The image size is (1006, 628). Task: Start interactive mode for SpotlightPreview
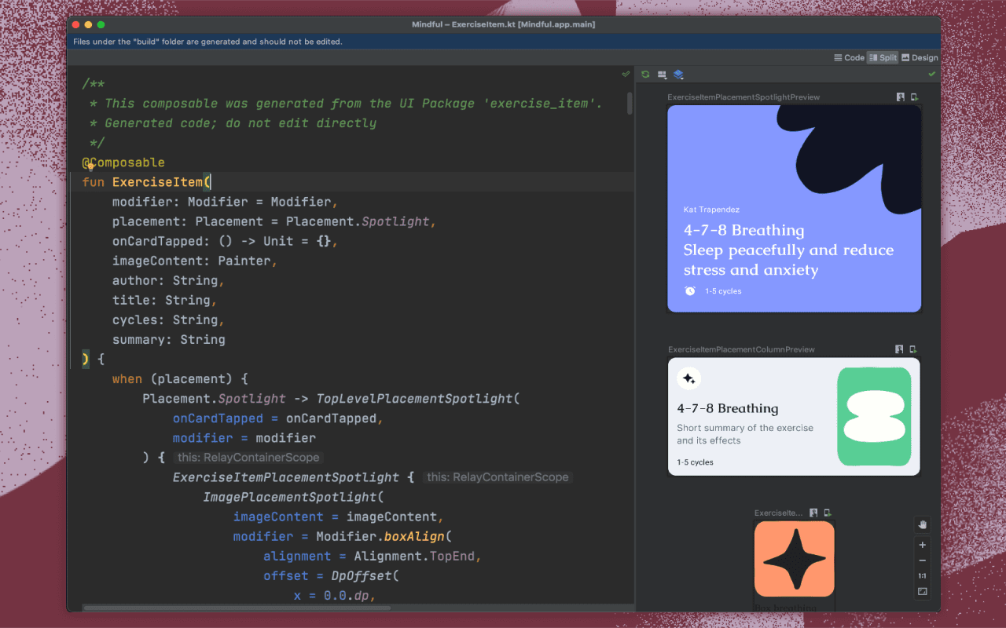[900, 97]
